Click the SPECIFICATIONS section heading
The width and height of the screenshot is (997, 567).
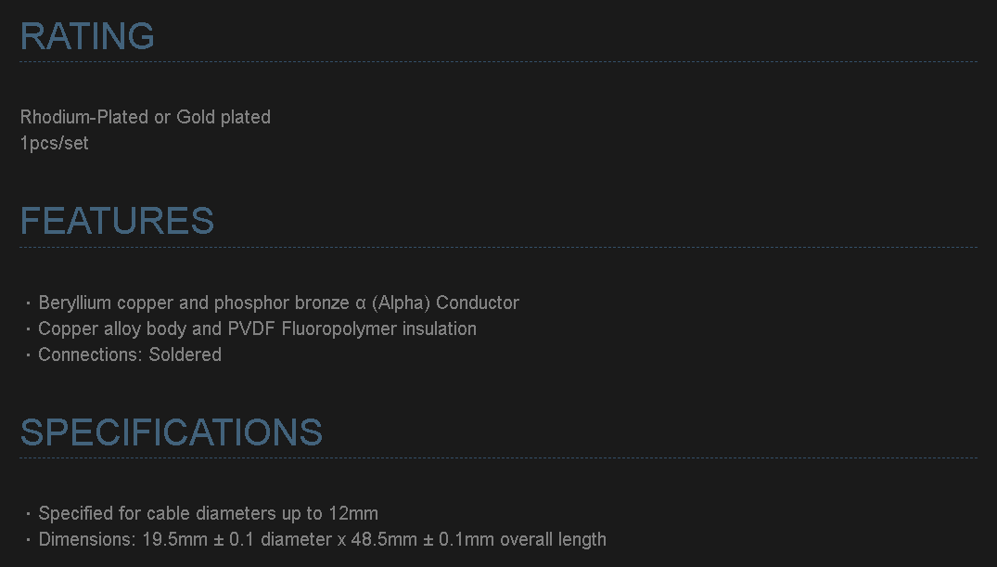pyautogui.click(x=172, y=432)
